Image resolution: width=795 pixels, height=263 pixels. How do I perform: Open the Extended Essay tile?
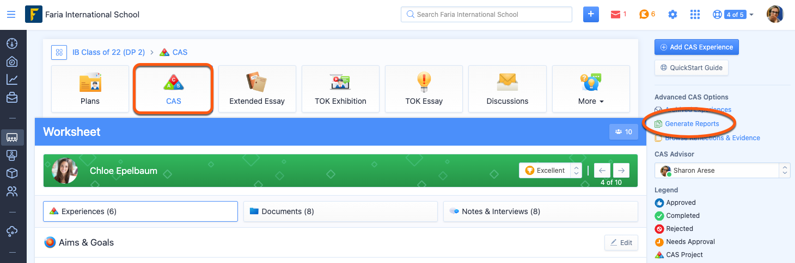tap(257, 89)
